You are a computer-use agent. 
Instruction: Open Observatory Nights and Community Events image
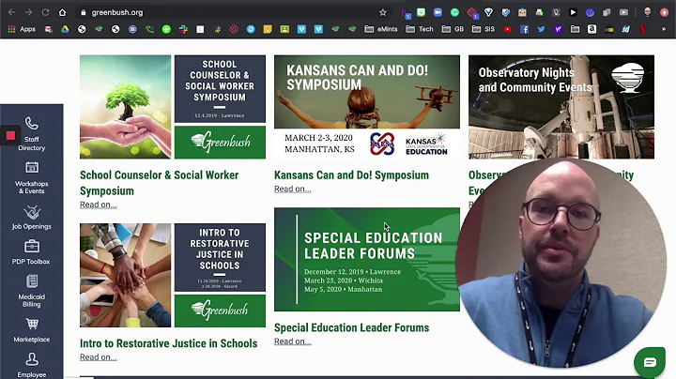coord(561,107)
